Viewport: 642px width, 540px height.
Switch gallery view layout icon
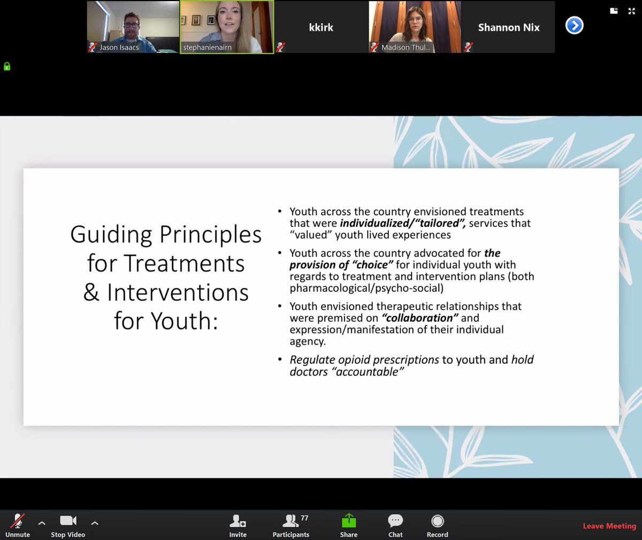pos(614,11)
